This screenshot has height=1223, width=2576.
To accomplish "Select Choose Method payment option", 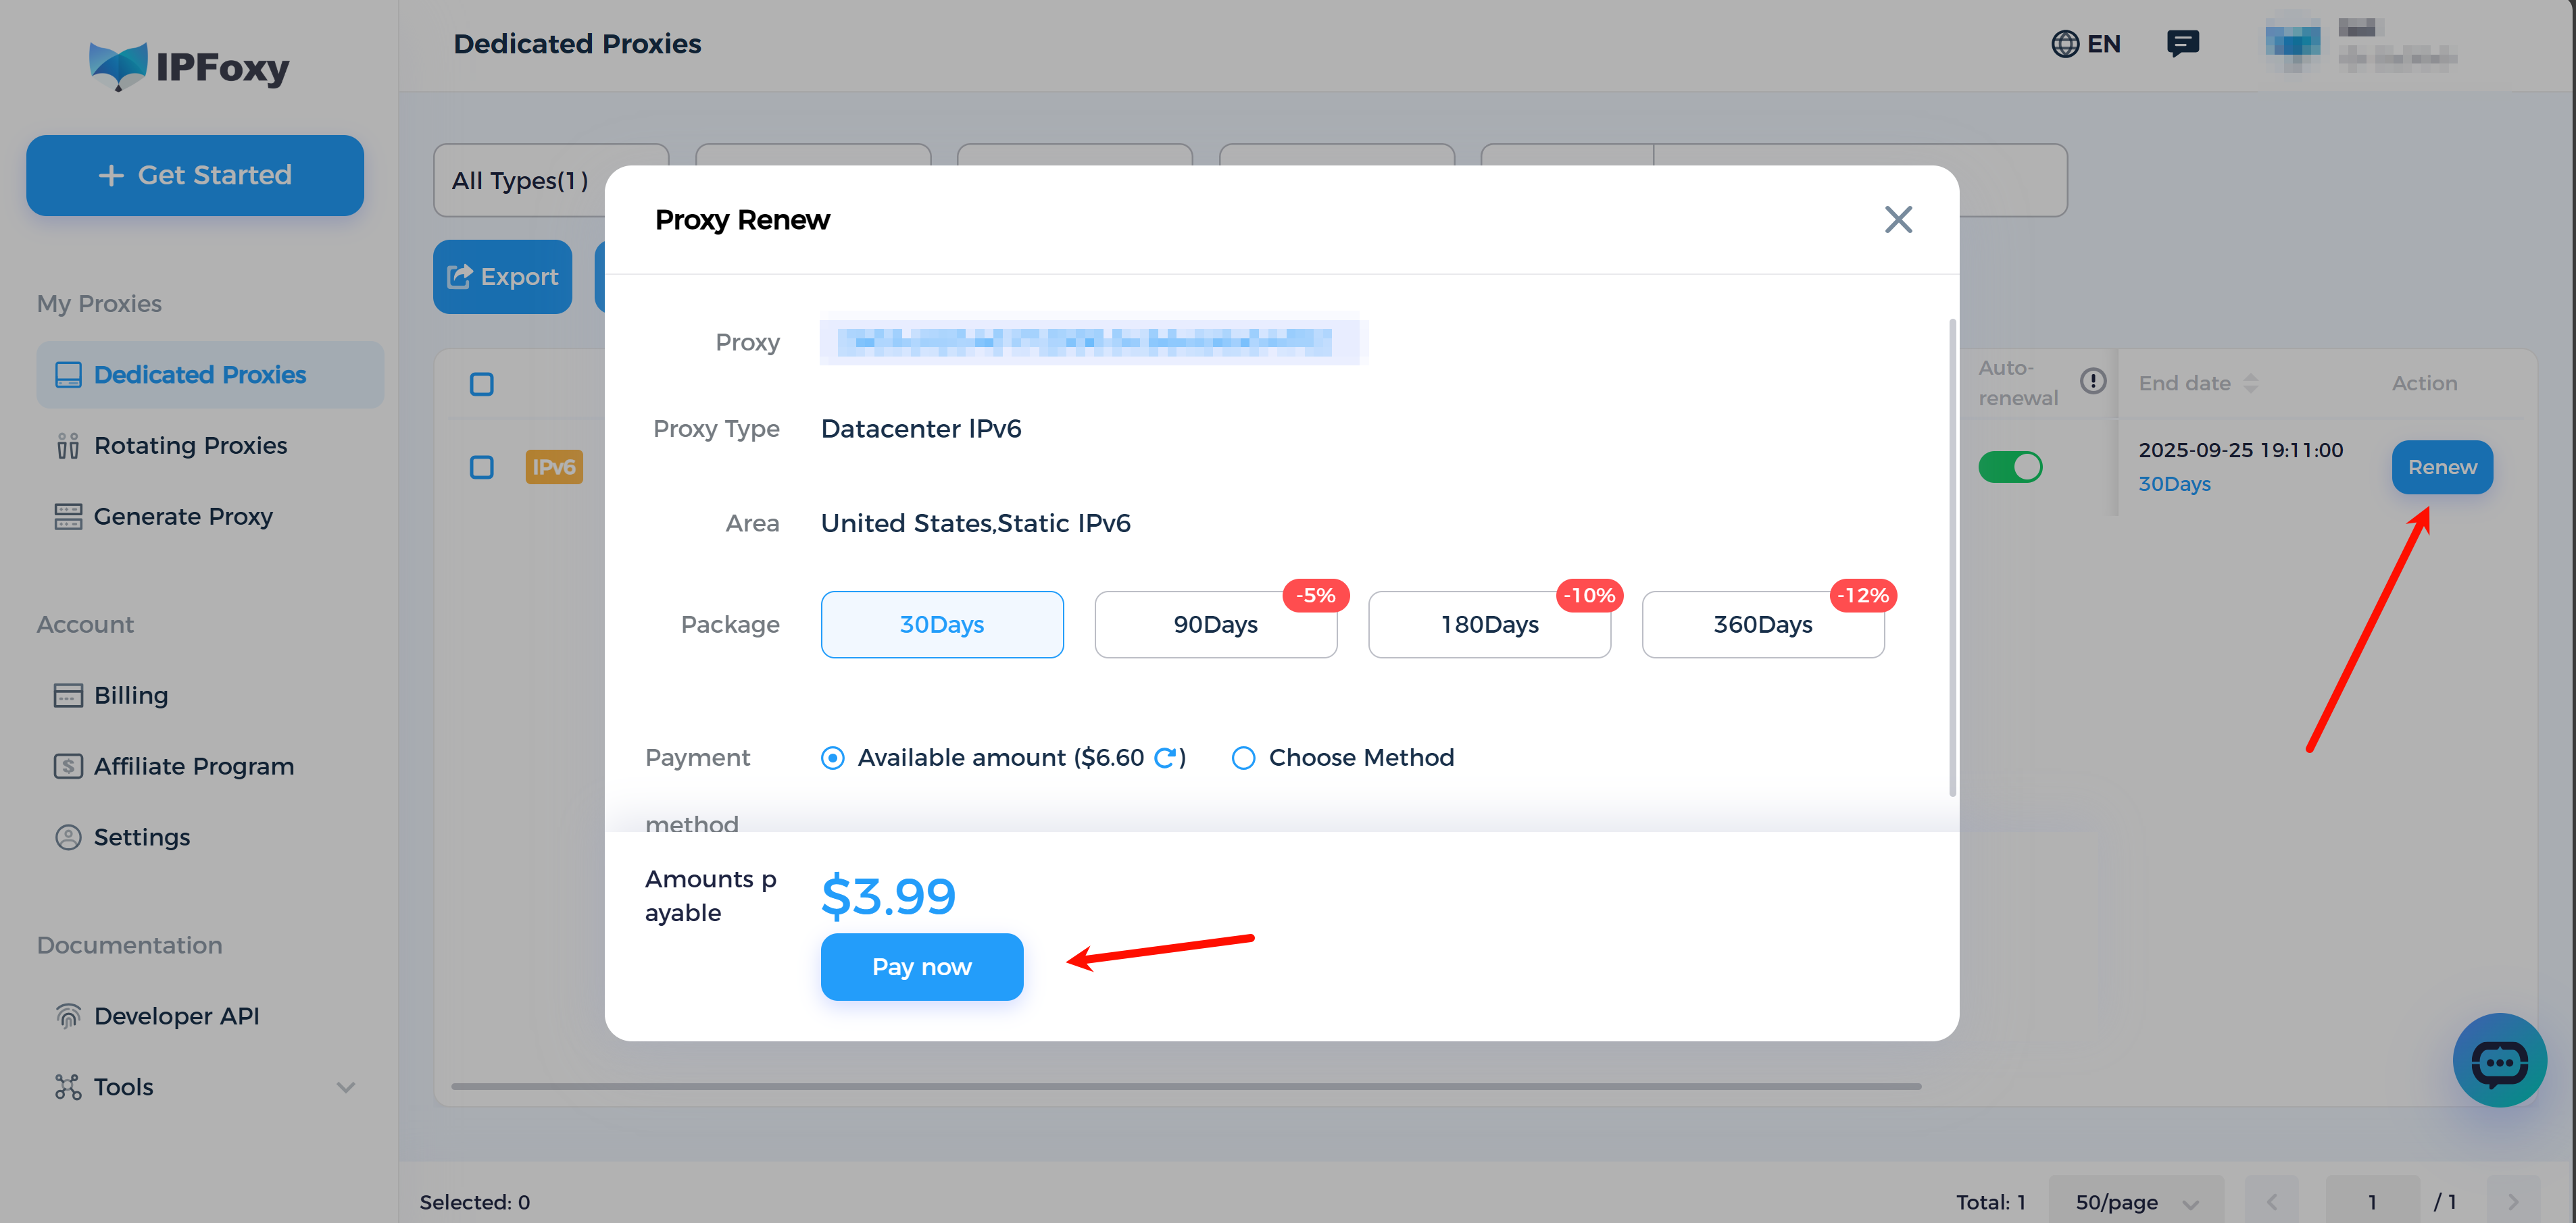I will coord(1243,758).
